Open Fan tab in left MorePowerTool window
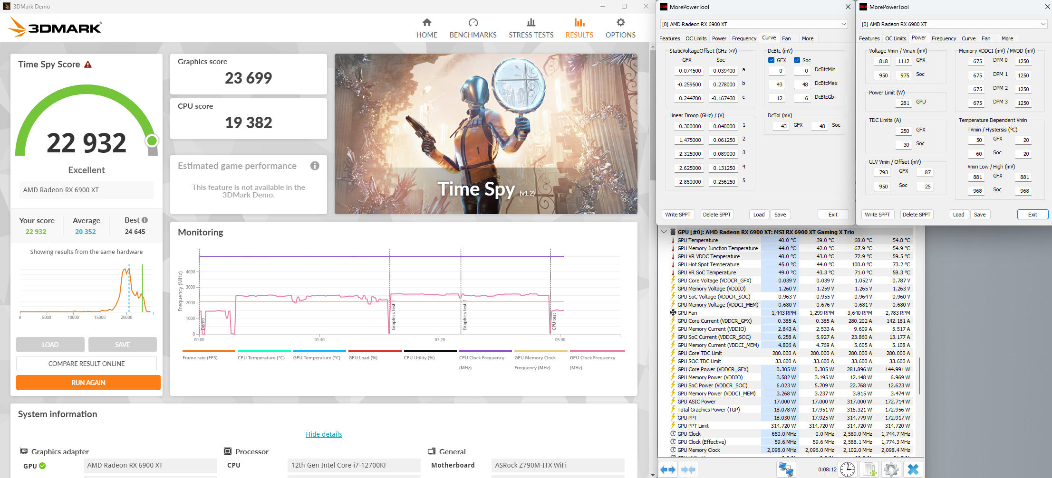This screenshot has height=478, width=1052. coord(787,38)
